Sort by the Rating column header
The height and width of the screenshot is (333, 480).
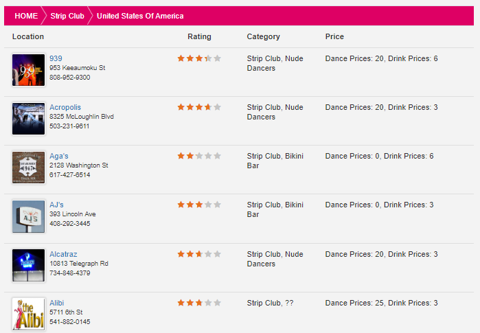pyautogui.click(x=199, y=36)
